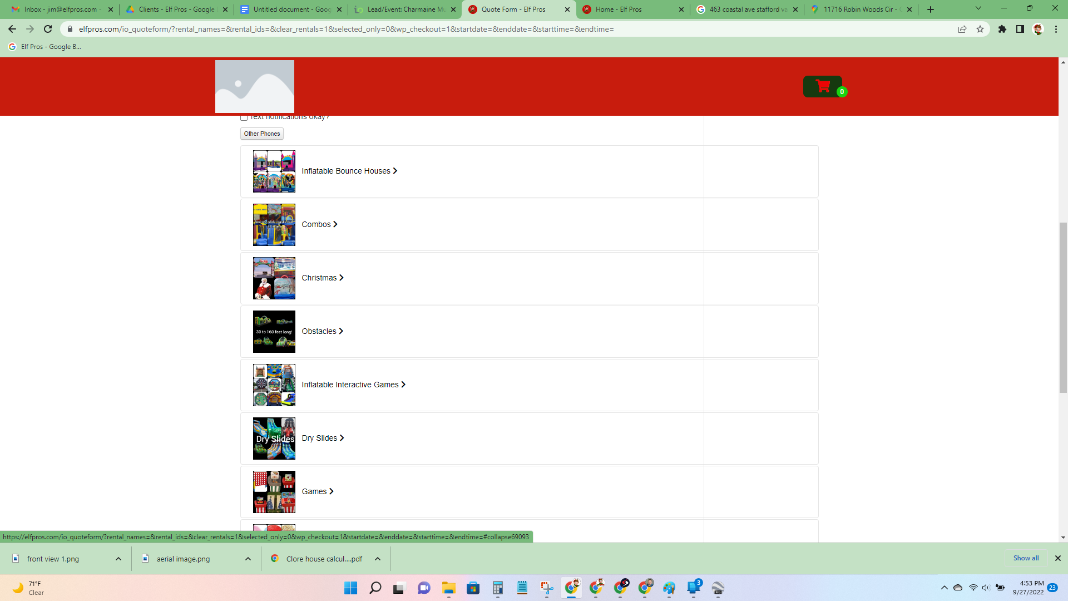The height and width of the screenshot is (601, 1068).
Task: Click the share page icon
Action: [x=962, y=29]
